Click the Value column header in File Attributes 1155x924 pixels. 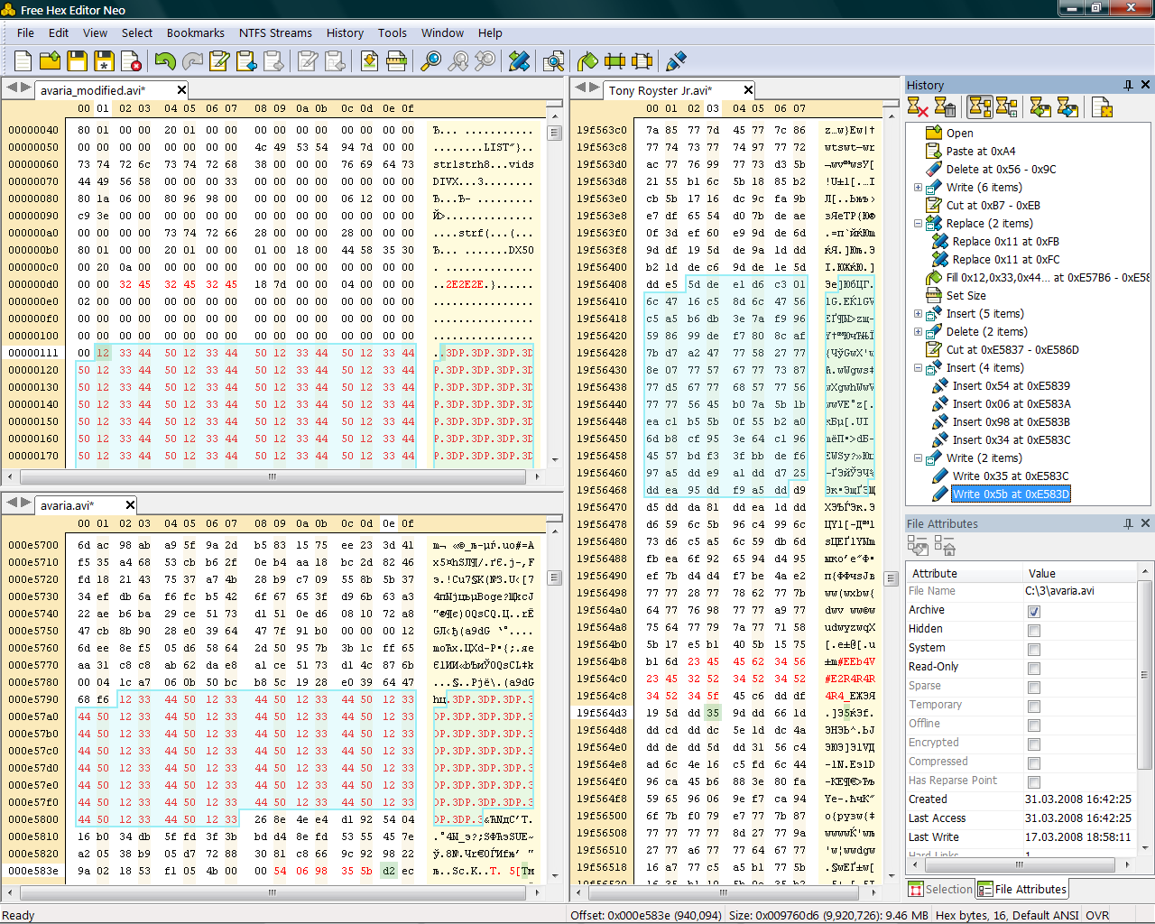1079,574
